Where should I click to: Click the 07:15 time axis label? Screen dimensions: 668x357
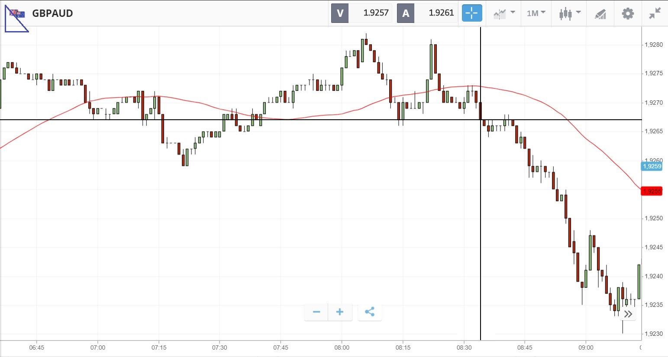[x=159, y=347]
